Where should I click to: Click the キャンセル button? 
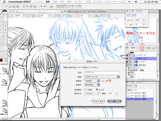click(98, 101)
